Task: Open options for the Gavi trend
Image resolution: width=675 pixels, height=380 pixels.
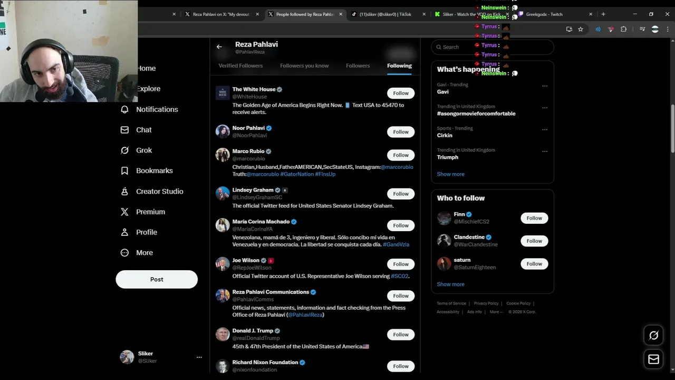Action: click(545, 85)
